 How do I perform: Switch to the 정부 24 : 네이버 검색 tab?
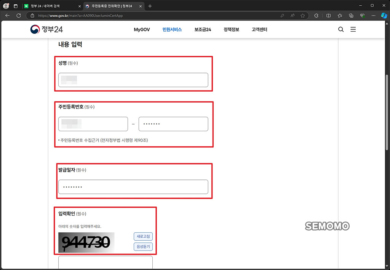point(53,6)
